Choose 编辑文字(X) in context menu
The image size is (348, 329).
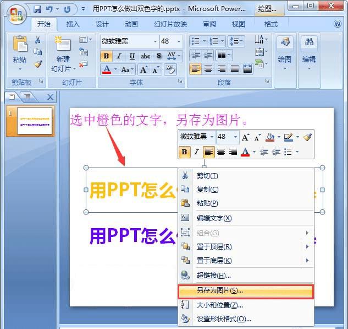pyautogui.click(x=246, y=218)
